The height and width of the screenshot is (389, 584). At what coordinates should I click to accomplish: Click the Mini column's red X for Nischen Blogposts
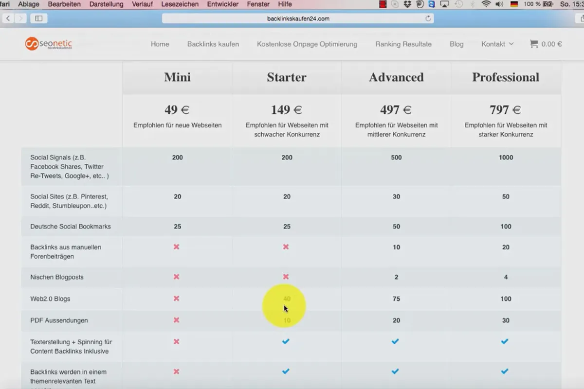[177, 277]
